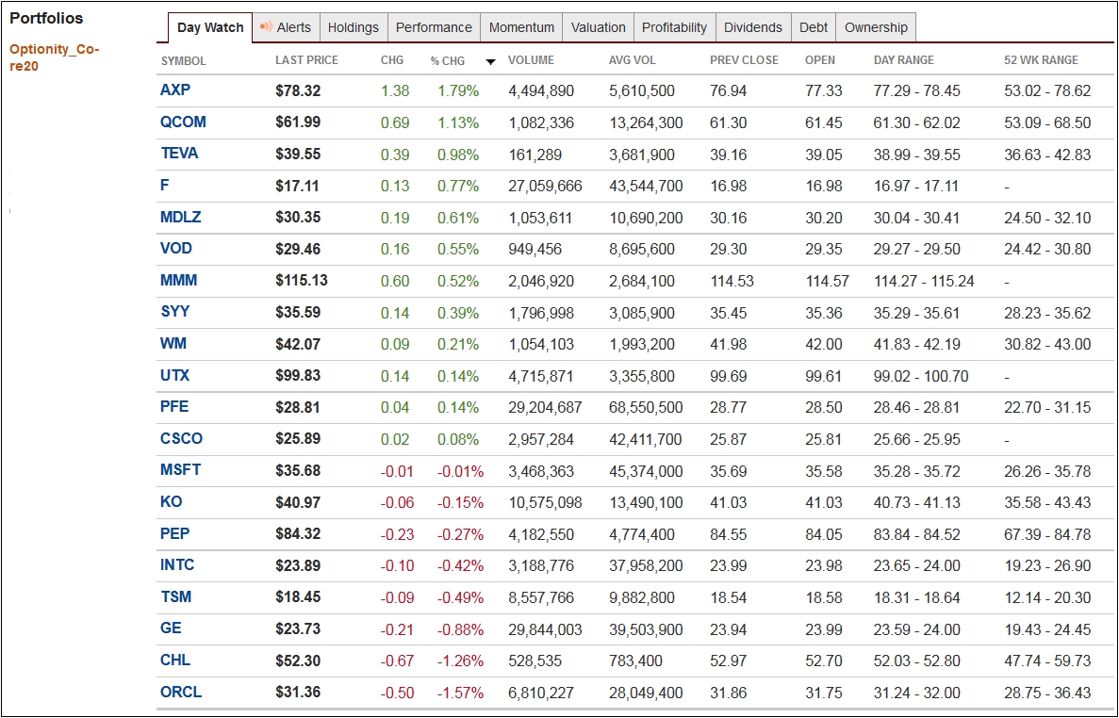Screen dimensions: 1119x718
Task: Select MSFT change value -0.01
Action: tap(397, 471)
